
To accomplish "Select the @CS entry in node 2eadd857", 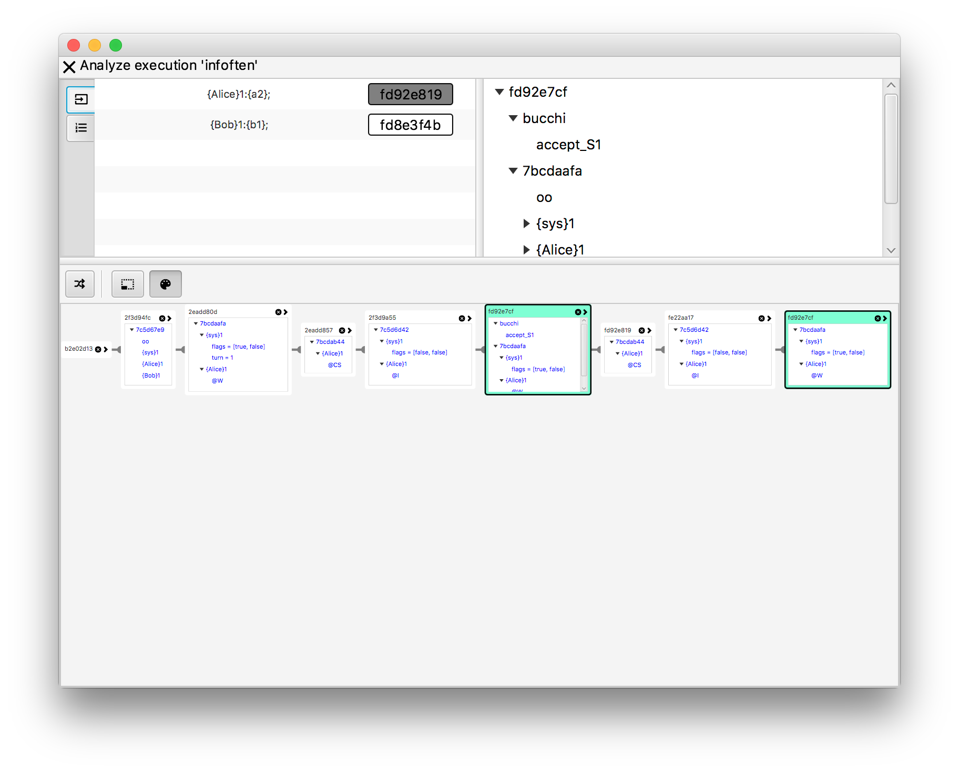I will coord(335,365).
